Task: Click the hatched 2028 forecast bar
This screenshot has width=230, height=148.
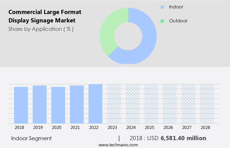Action: pyautogui.click(x=207, y=104)
